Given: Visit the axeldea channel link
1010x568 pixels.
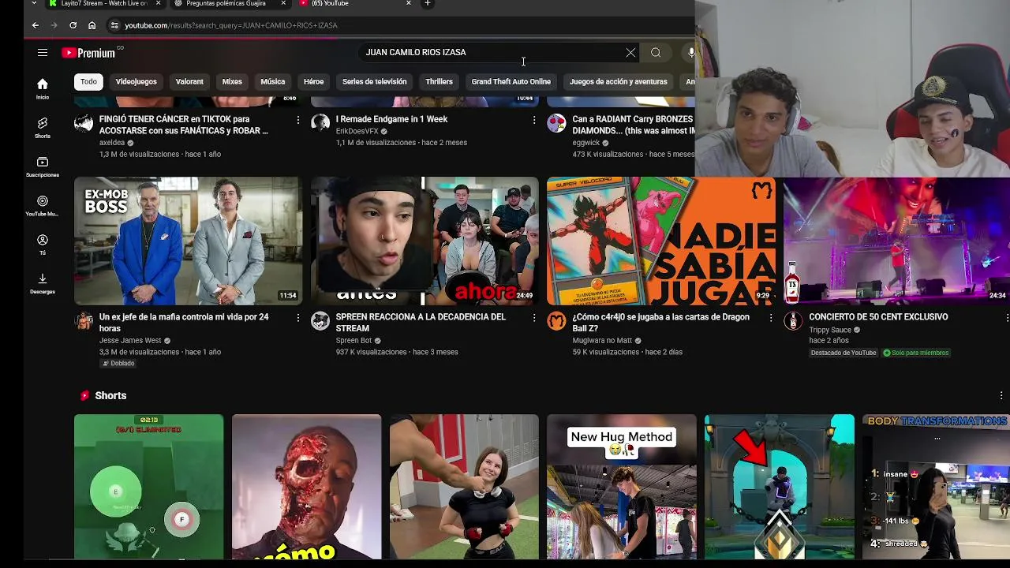Looking at the screenshot, I should (112, 143).
